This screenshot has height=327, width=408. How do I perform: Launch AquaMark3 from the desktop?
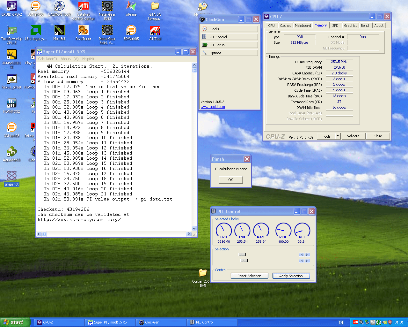[11, 155]
